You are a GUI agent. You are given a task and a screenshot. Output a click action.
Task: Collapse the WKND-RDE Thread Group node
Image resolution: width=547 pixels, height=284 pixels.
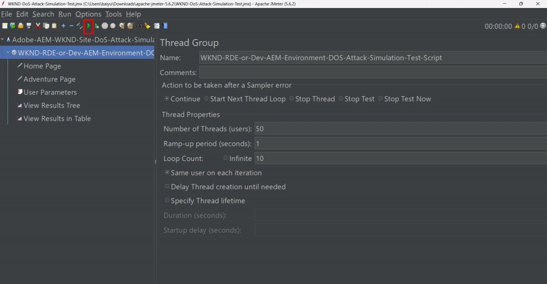[x=8, y=53]
